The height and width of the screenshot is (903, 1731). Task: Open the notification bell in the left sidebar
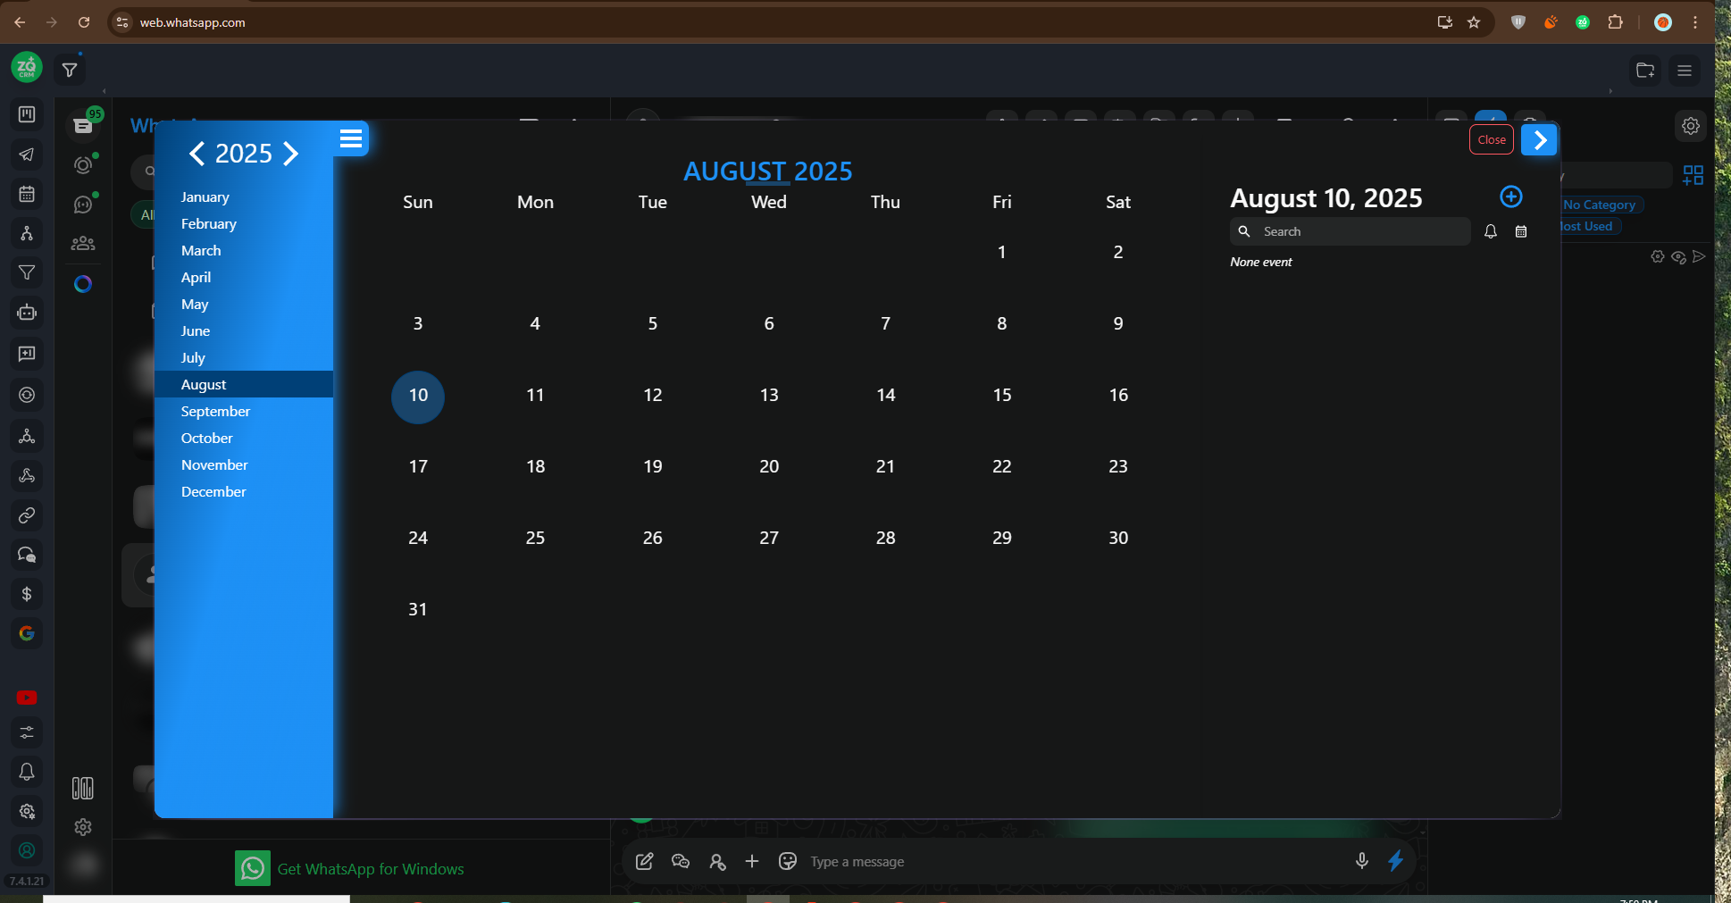27,772
